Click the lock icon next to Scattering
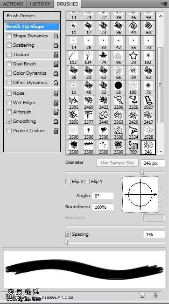The width and height of the screenshot is (169, 304). tap(56, 45)
